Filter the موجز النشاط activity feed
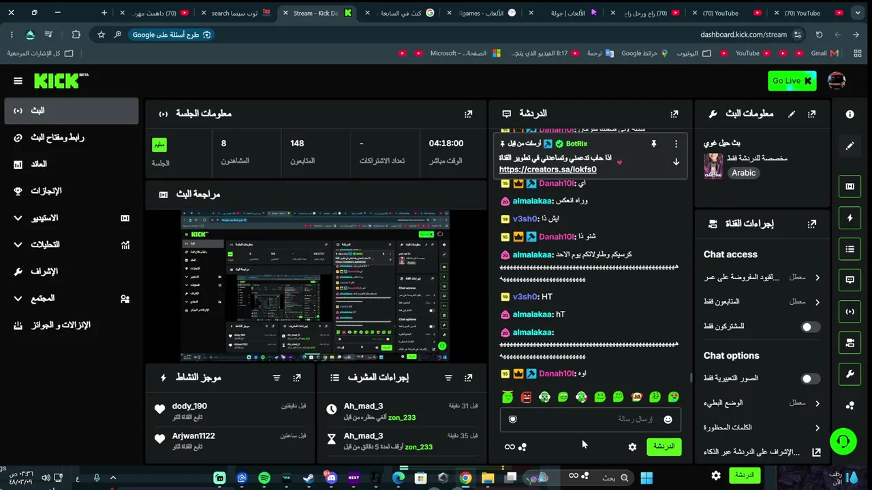This screenshot has height=490, width=872. pyautogui.click(x=276, y=378)
